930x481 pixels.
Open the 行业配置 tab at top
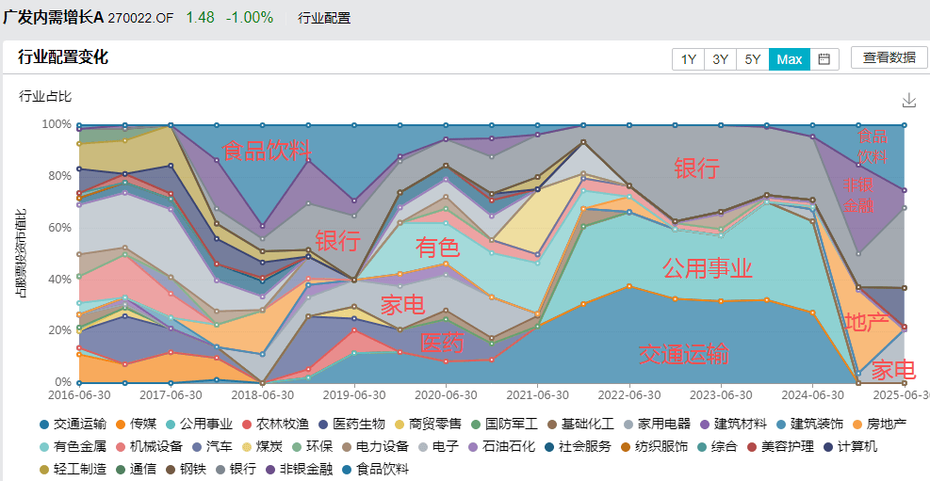click(324, 18)
